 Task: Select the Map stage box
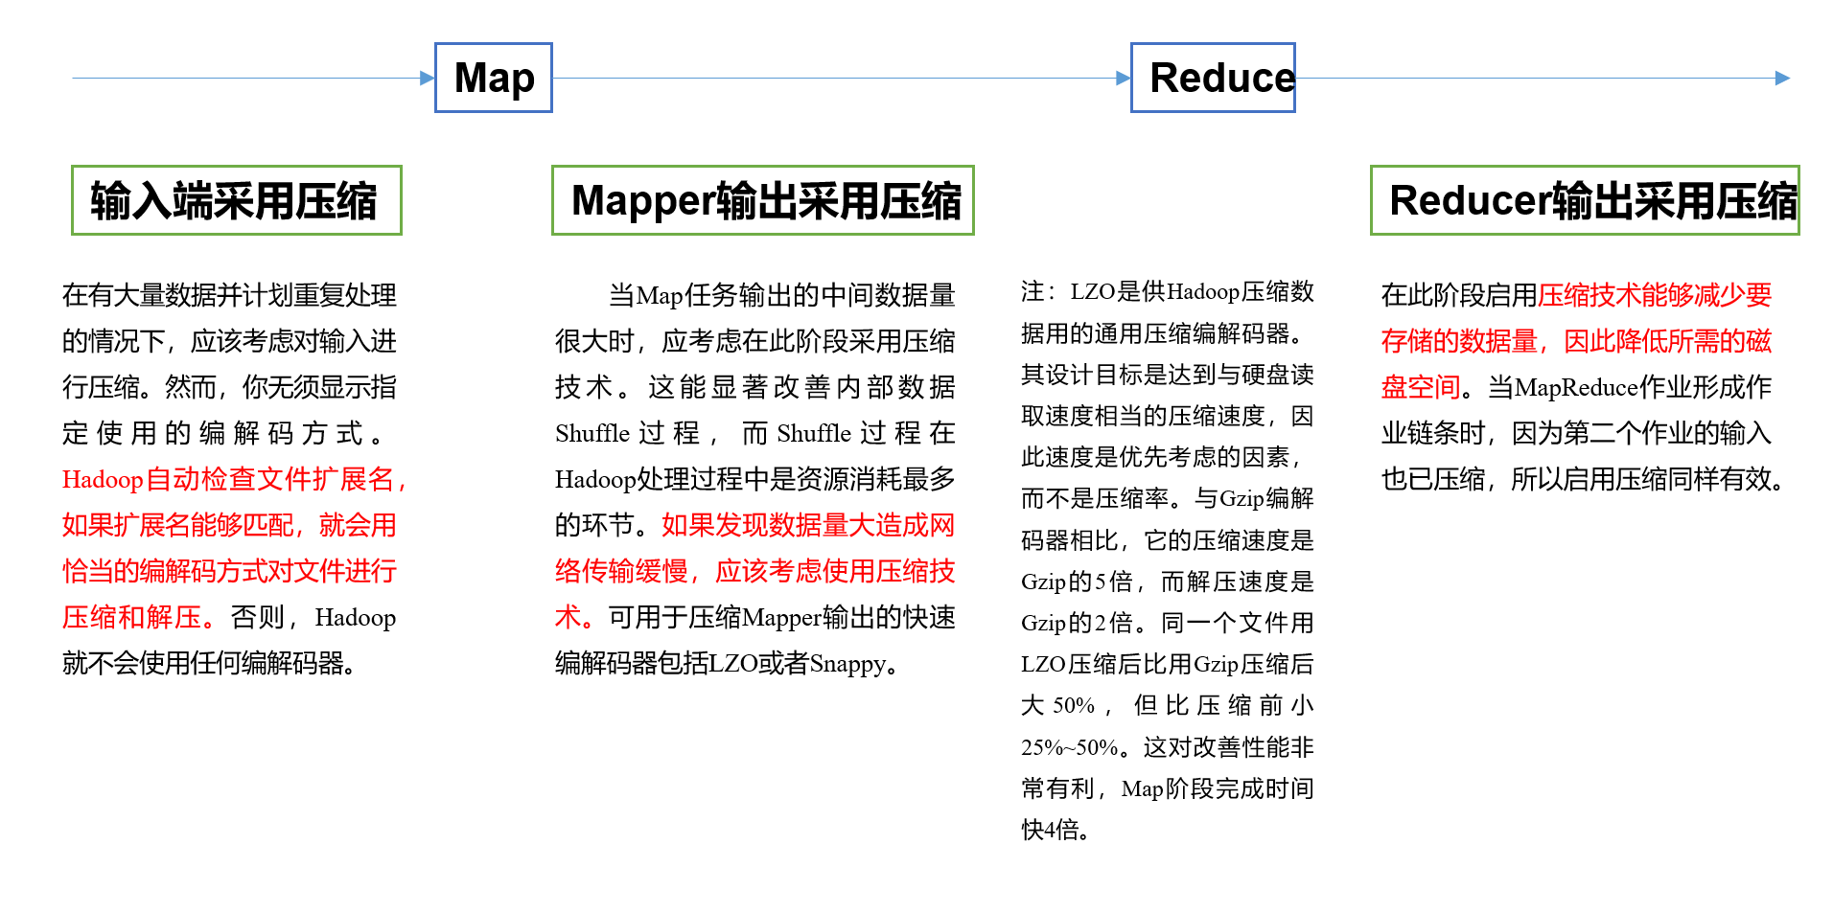[493, 78]
